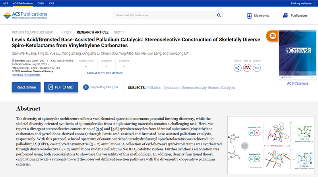Go to previous article with PREV

tap(66, 32)
